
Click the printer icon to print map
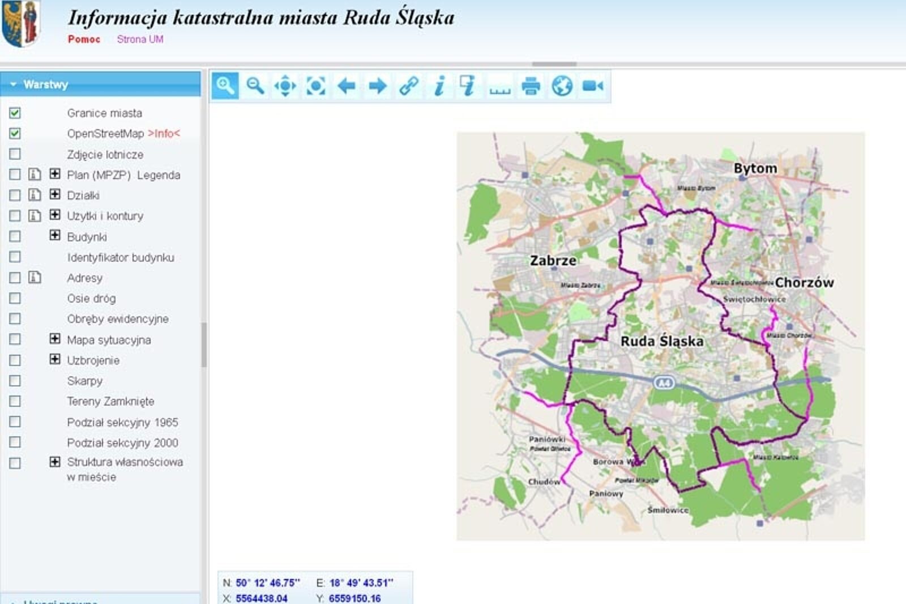[531, 86]
